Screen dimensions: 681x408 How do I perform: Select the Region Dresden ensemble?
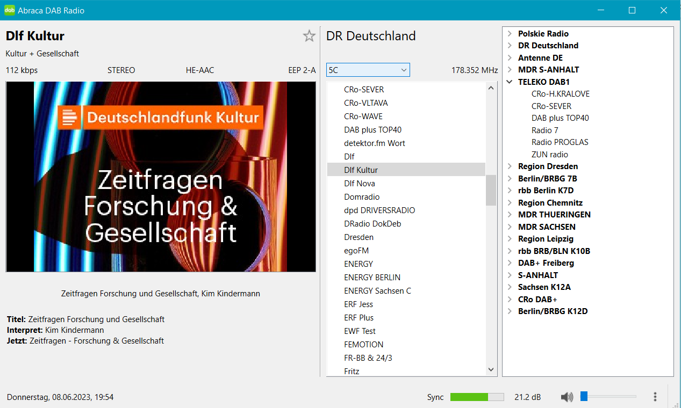(x=548, y=166)
